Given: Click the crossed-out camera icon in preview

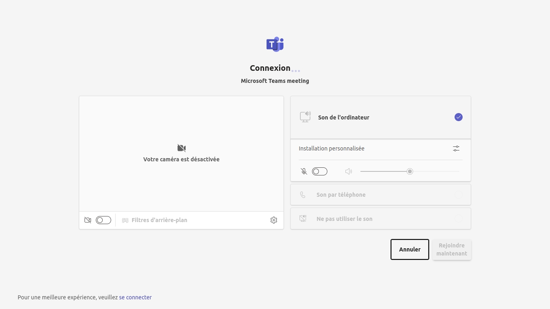Looking at the screenshot, I should coord(182,148).
